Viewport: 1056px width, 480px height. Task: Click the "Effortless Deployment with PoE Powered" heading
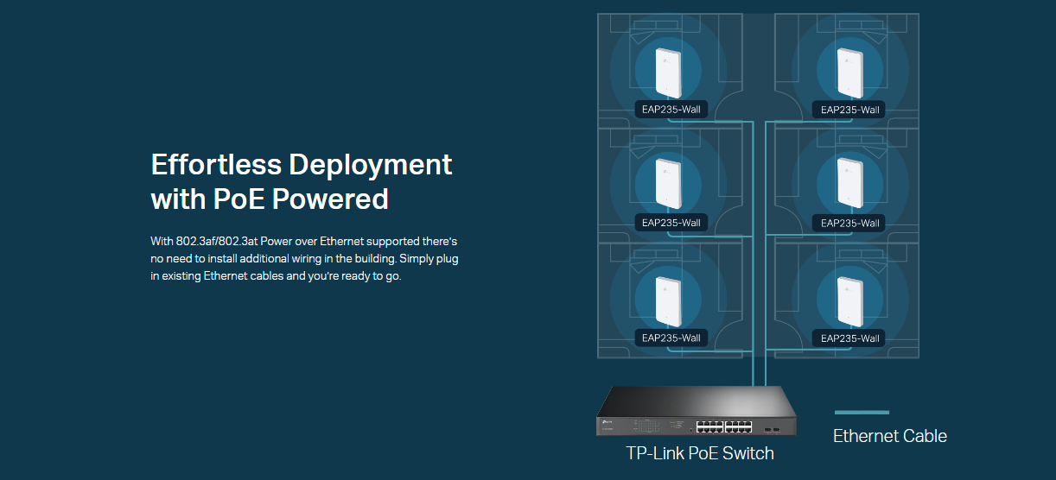click(x=301, y=181)
